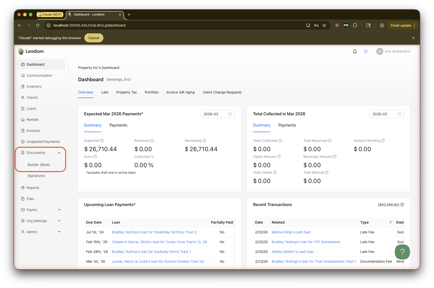Screen dimensions: 434x288
Task: Collapse the sidebar with chevron handle
Action: 68,66
